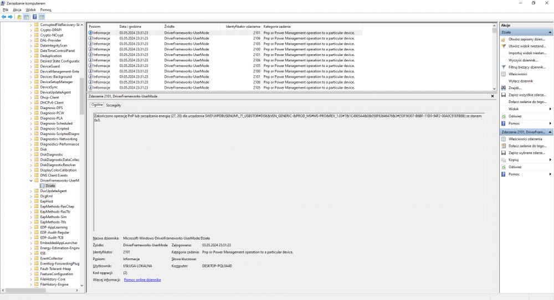Click the Forward arrow in toolbar
The width and height of the screenshot is (554, 300).
pos(11,17)
